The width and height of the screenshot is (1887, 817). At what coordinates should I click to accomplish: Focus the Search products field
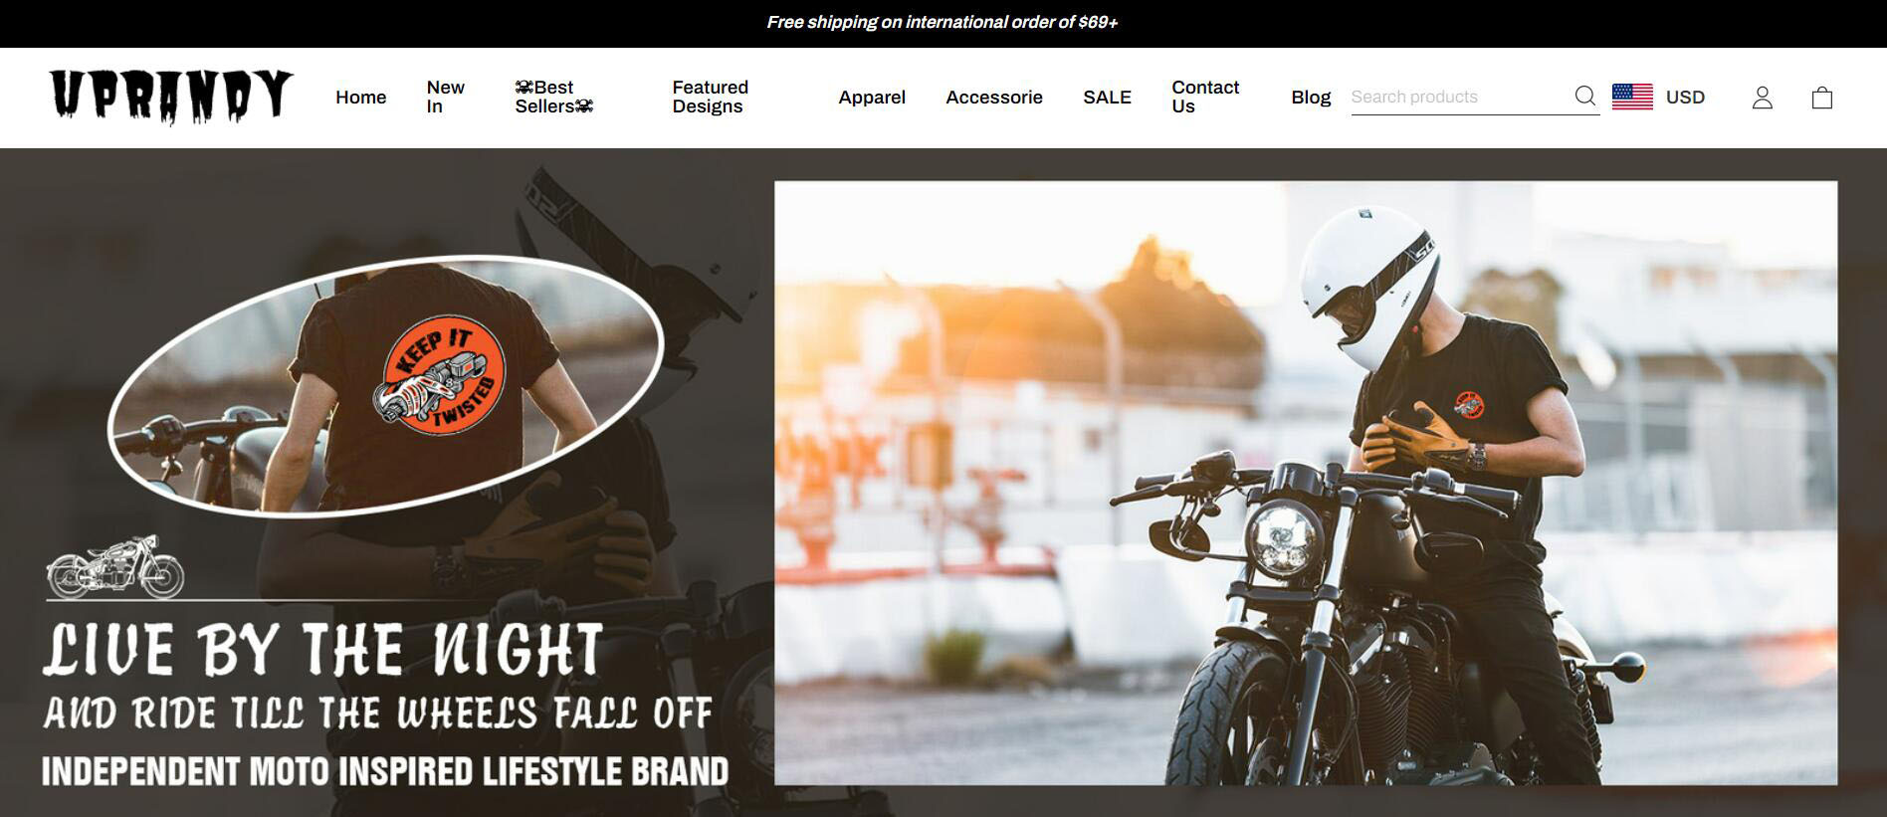[1459, 97]
